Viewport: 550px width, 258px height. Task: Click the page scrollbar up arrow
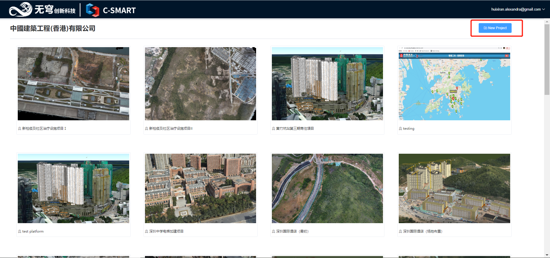[x=547, y=21]
